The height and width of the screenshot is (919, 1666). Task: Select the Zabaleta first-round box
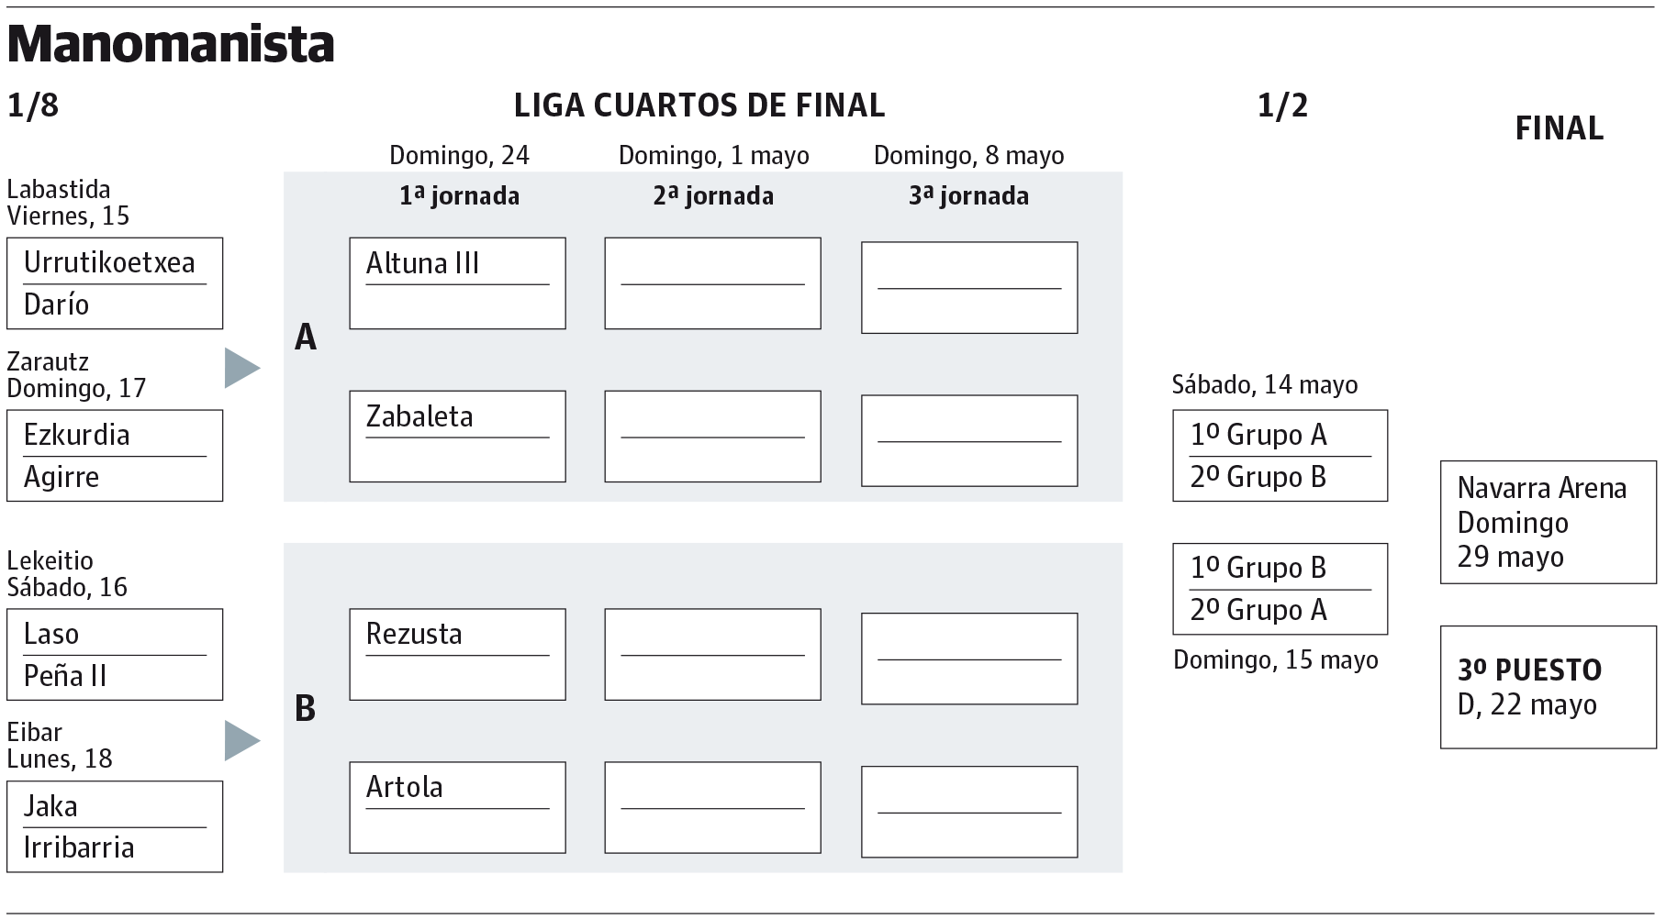[x=457, y=437]
